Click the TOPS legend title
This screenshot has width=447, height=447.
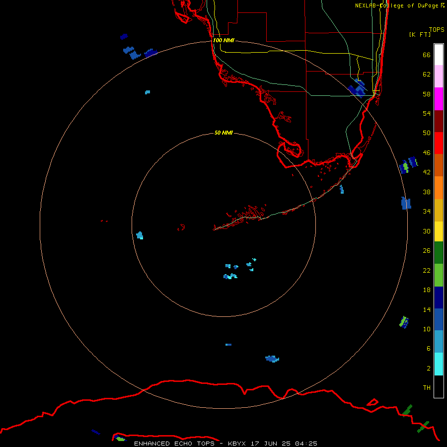pyautogui.click(x=437, y=29)
